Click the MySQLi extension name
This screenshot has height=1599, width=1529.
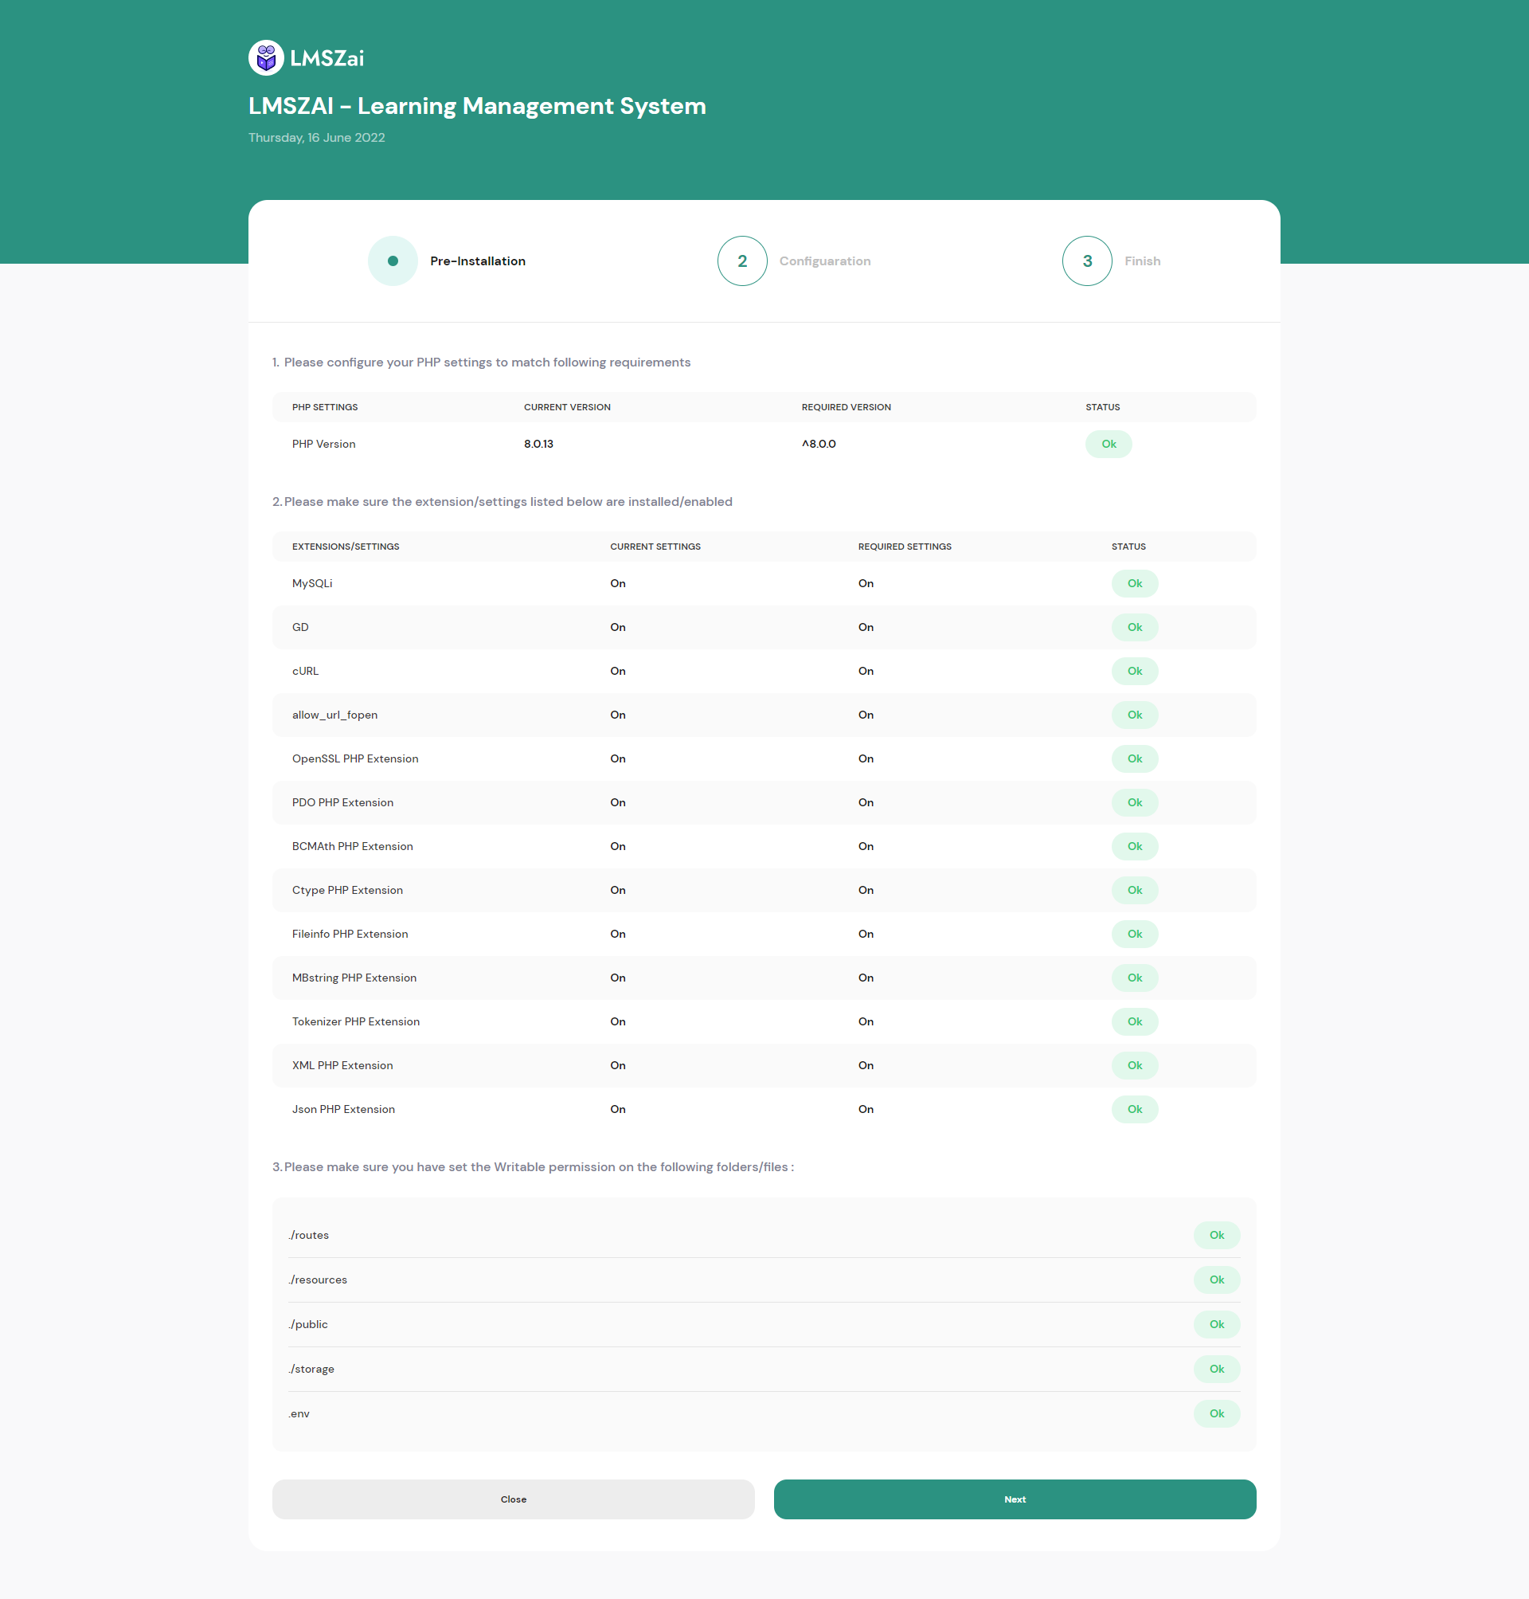coord(312,583)
